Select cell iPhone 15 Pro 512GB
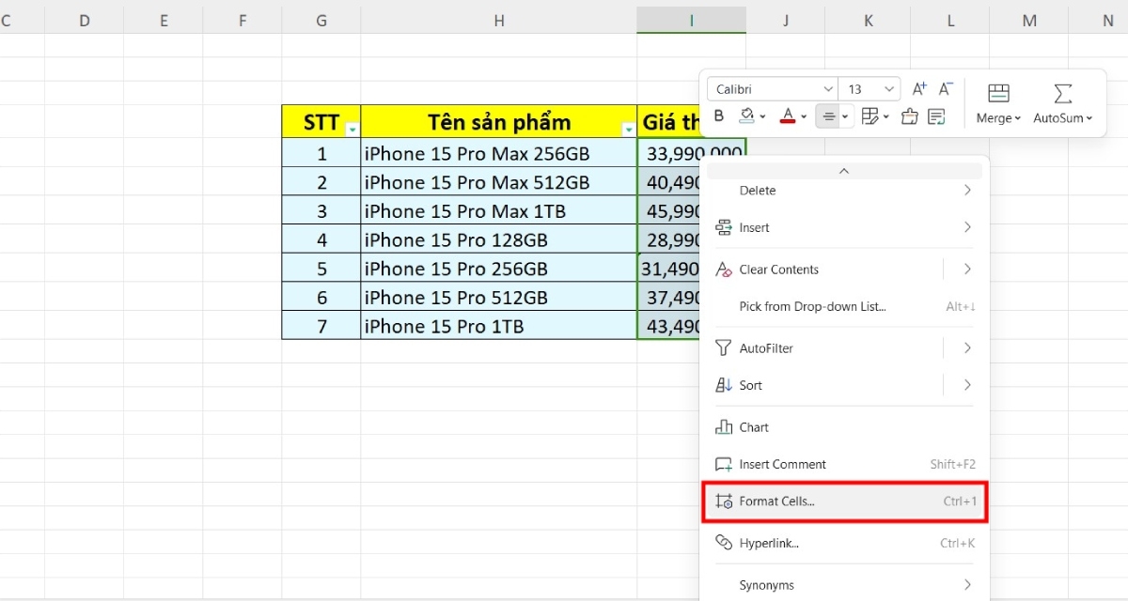The width and height of the screenshot is (1128, 601). tap(499, 297)
